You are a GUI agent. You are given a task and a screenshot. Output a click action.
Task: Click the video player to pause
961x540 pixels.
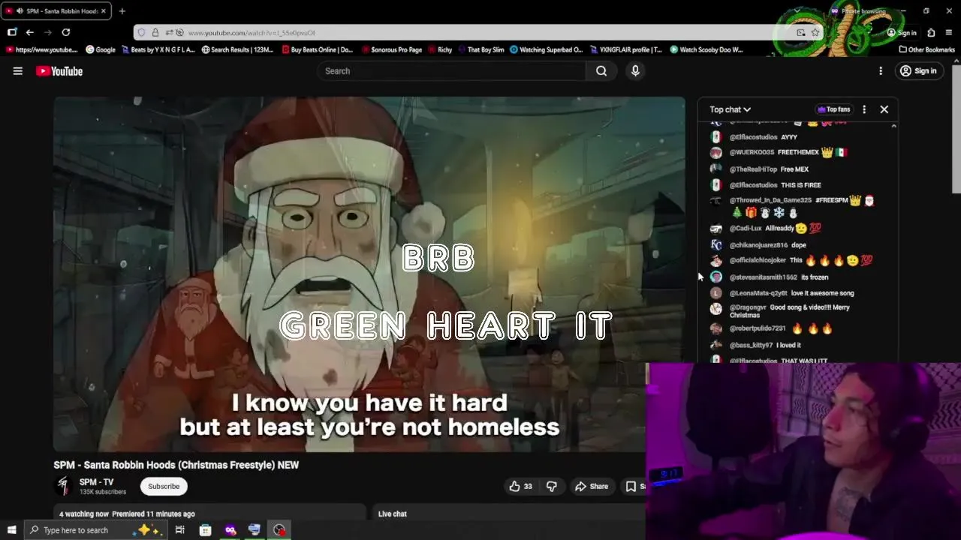(x=369, y=274)
